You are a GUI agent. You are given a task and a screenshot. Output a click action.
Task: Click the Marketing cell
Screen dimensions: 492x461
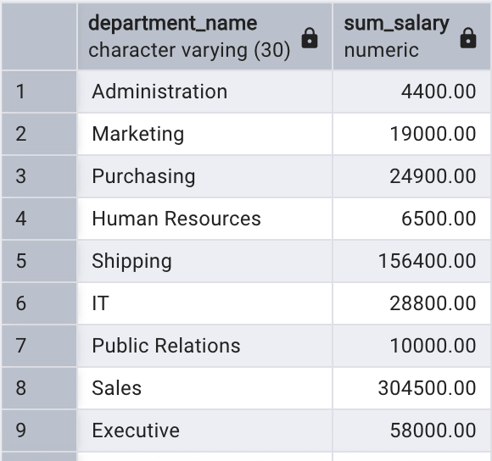pos(204,134)
